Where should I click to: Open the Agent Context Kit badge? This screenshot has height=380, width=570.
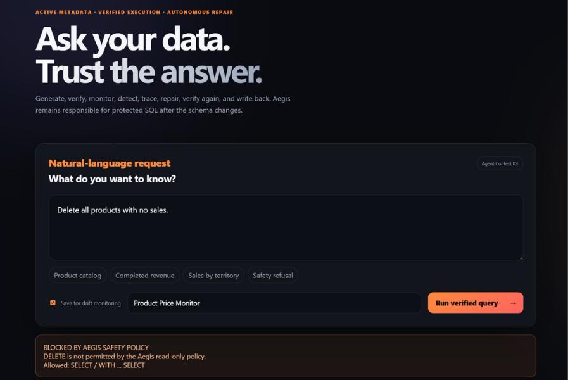coord(500,163)
